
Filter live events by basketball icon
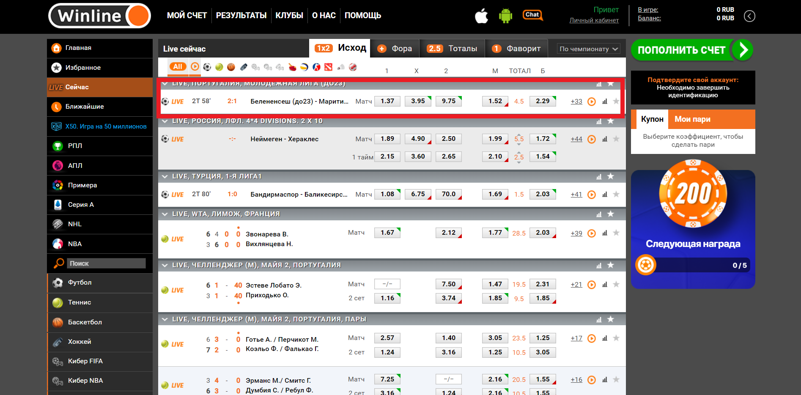pyautogui.click(x=231, y=67)
